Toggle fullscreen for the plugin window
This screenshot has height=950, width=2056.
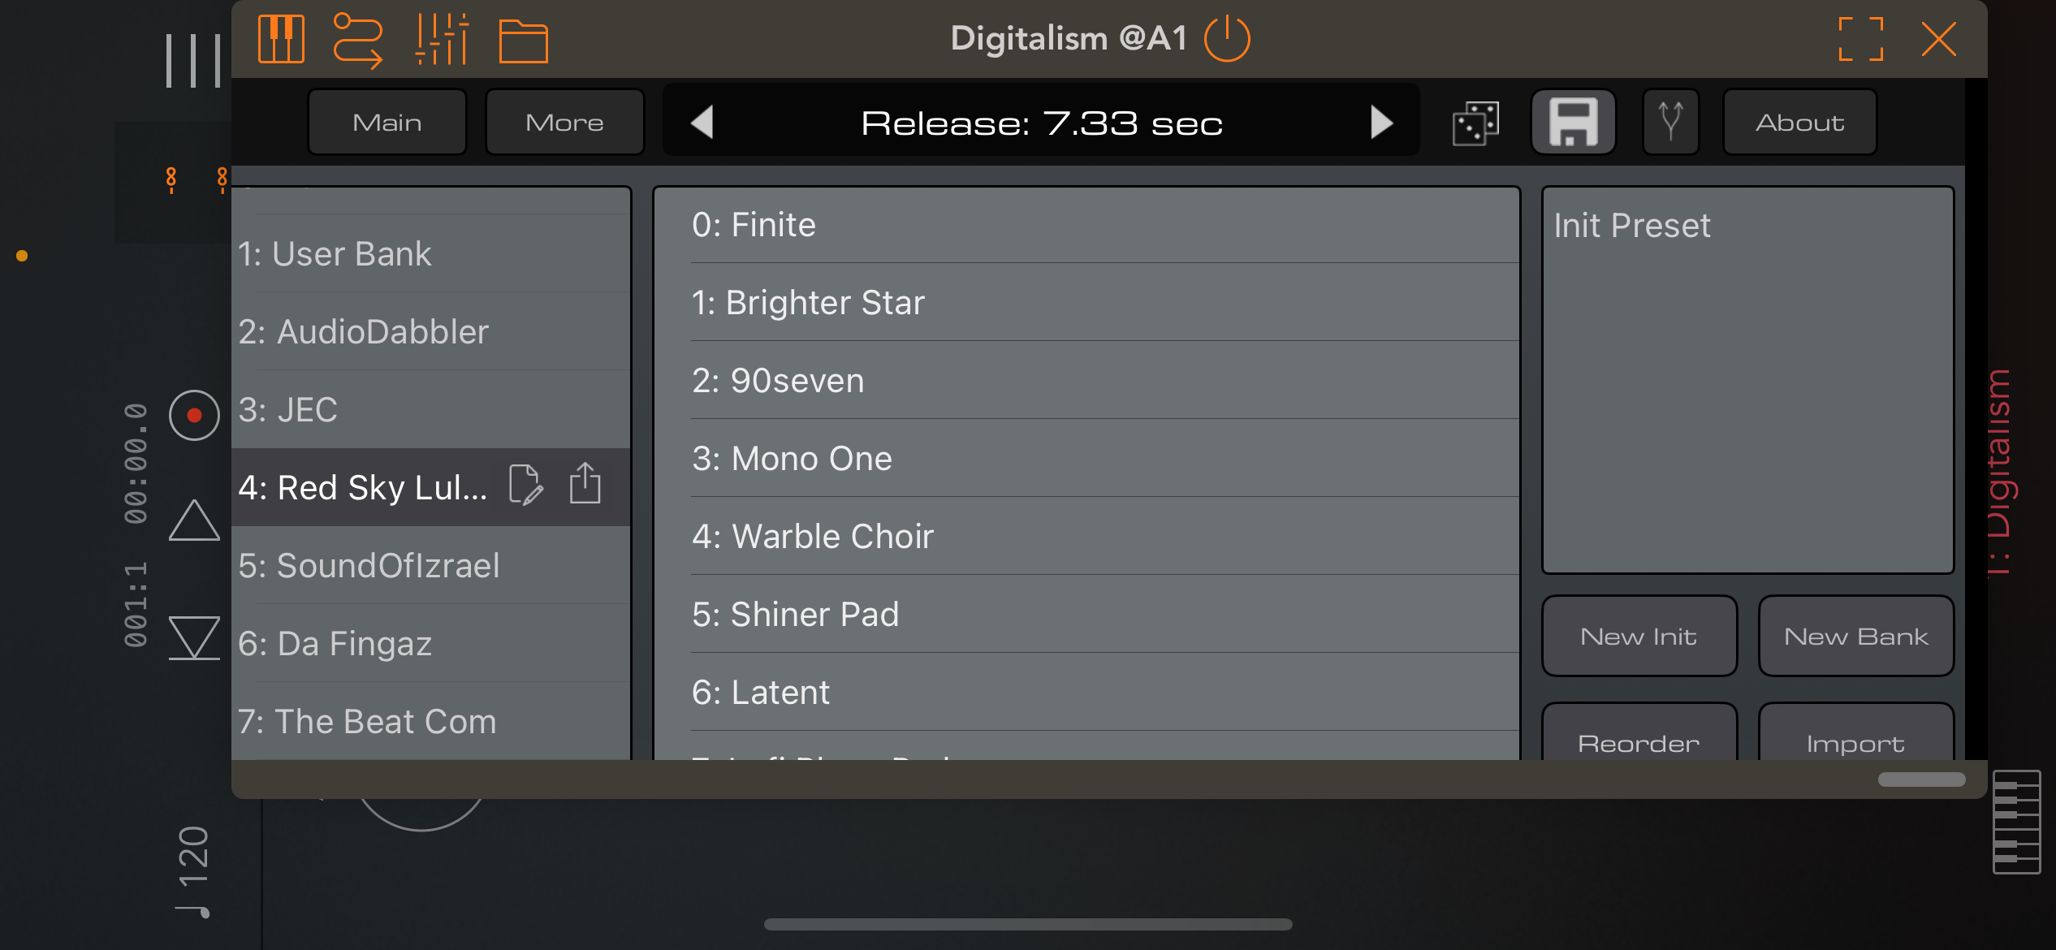[1860, 39]
